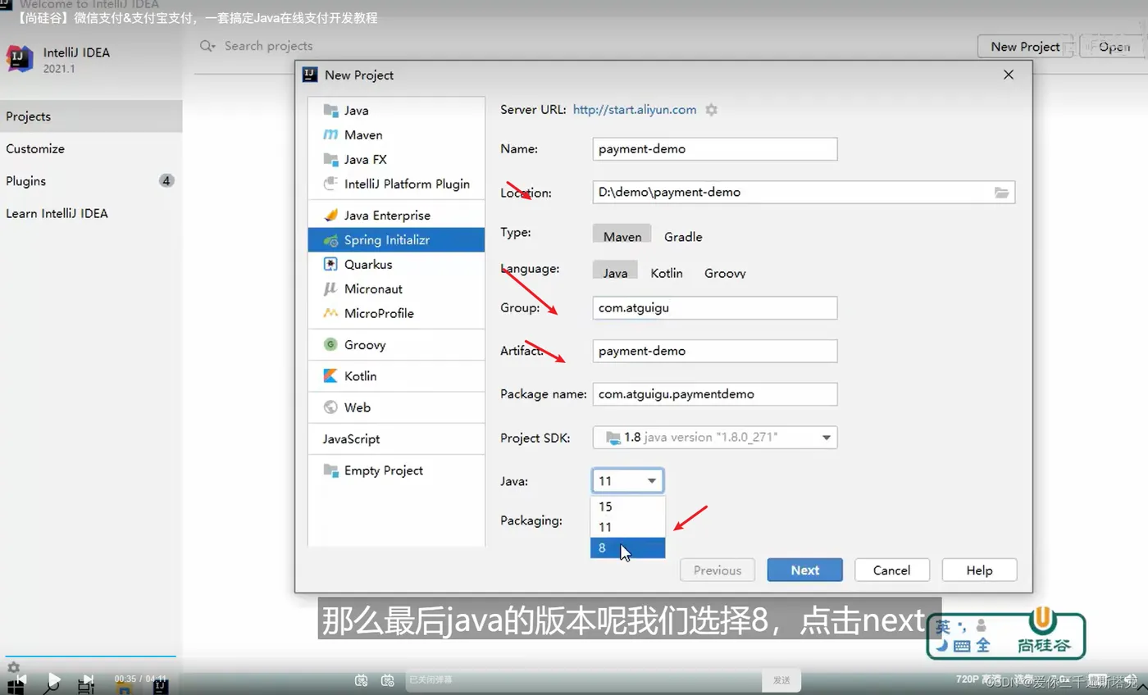Open the search magnifier in the Welcome window
The image size is (1148, 695).
(207, 47)
